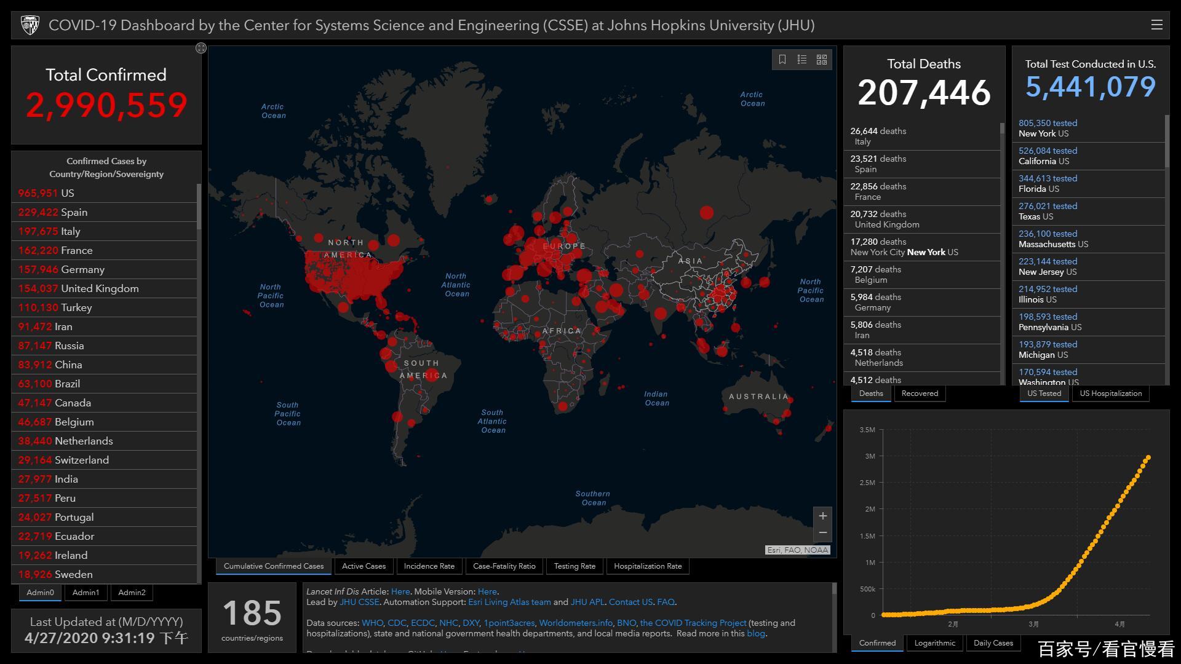The image size is (1181, 664).
Task: Switch chart to Daily Cases
Action: pos(993,643)
